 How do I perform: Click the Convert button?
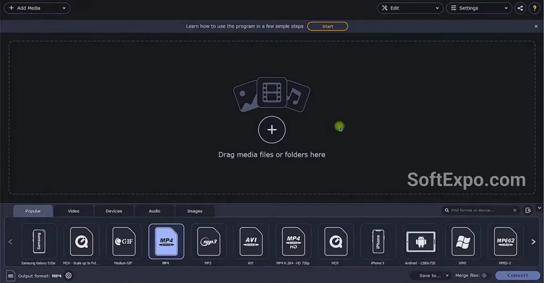[x=517, y=276]
